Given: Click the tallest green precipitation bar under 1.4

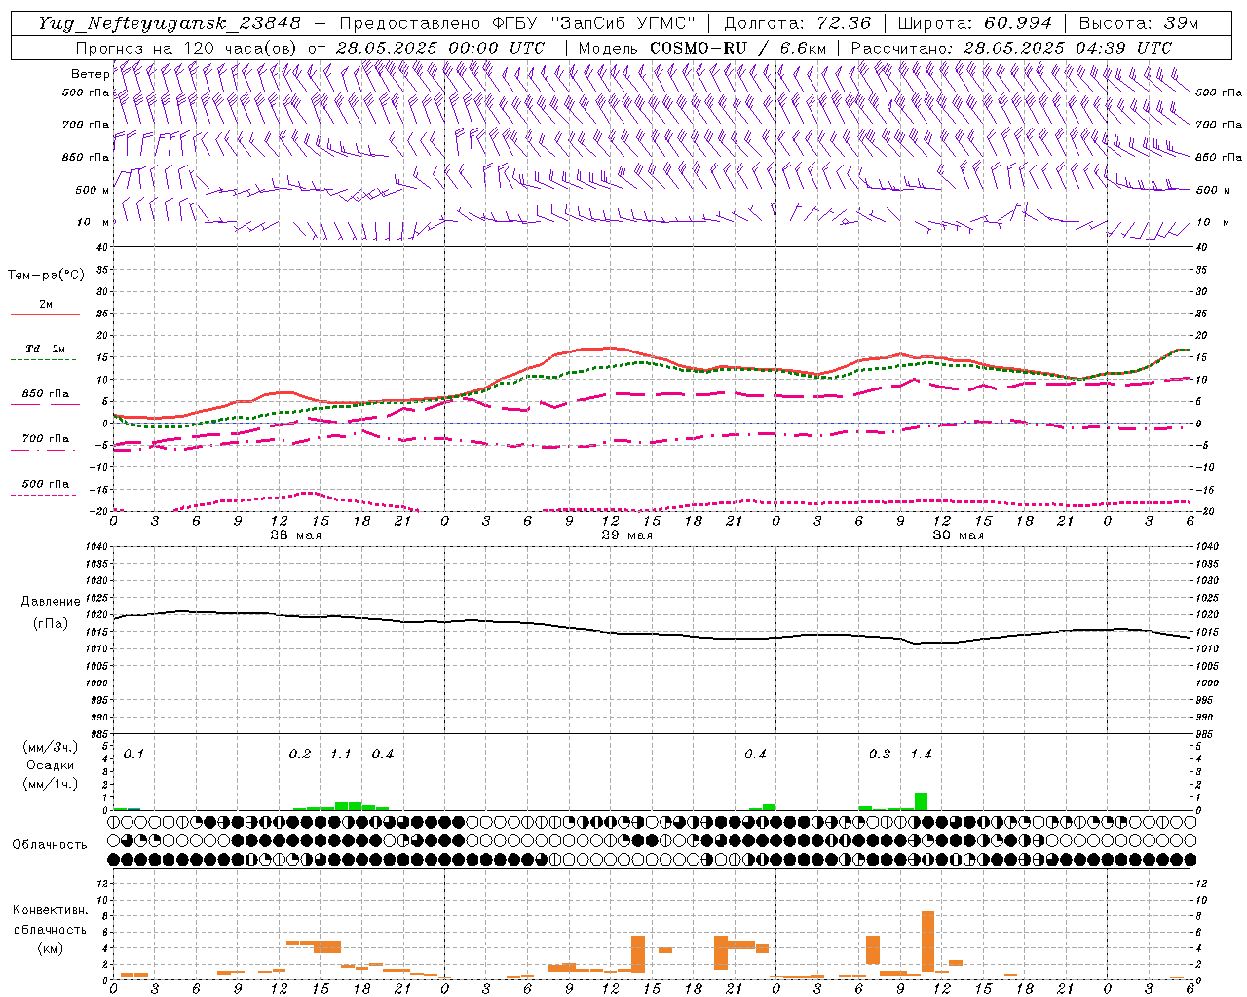Looking at the screenshot, I should pyautogui.click(x=921, y=801).
